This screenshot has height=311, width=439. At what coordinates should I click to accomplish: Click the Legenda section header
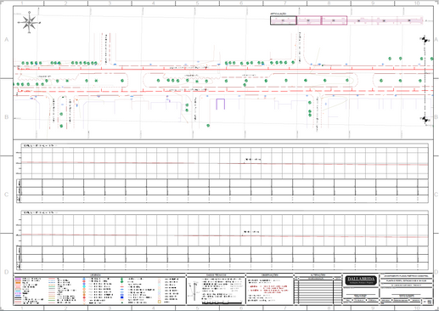(95, 275)
